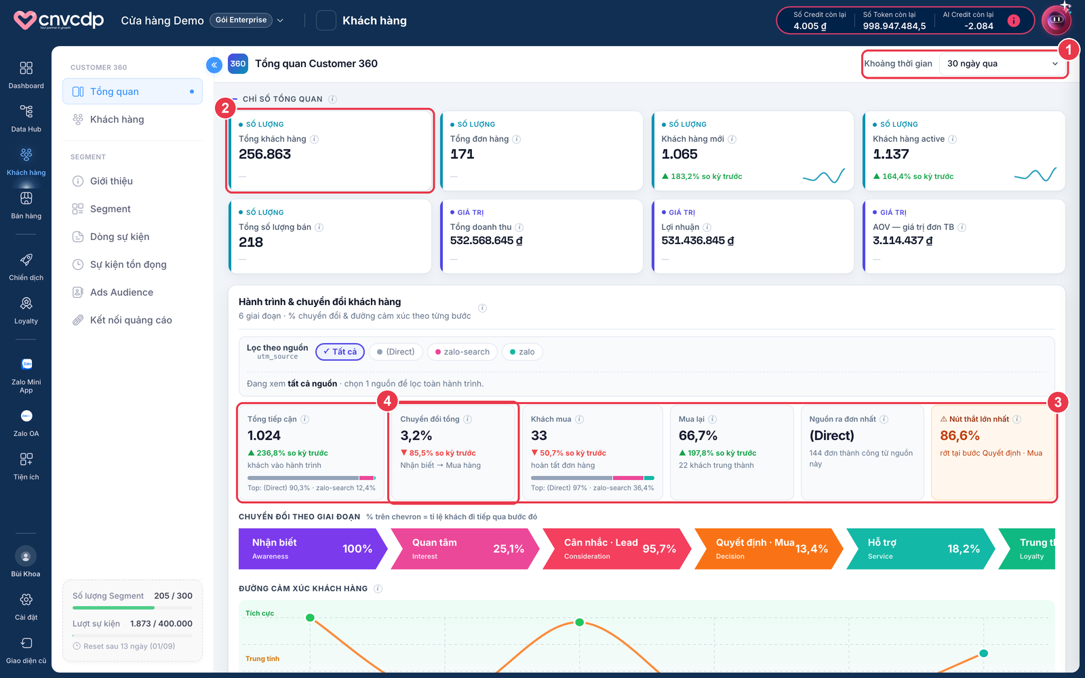Show info for Lợi nhuận
1085x678 pixels.
click(707, 227)
